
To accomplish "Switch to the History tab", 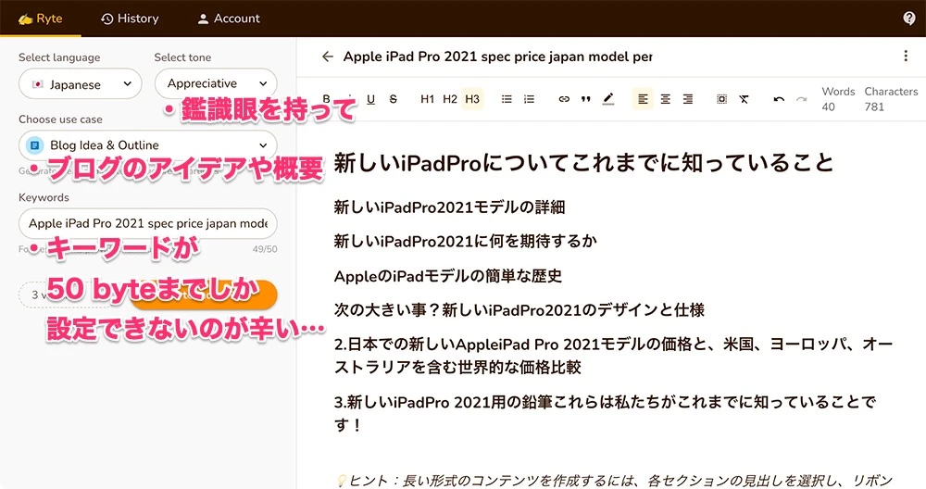I will tap(130, 19).
